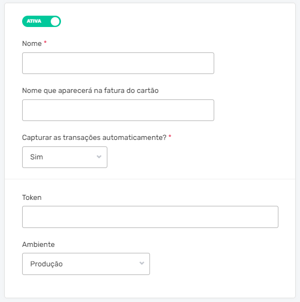Screen dimensions: 300x302
Task: Click the Produção value text in the dropdown
Action: coord(46,264)
